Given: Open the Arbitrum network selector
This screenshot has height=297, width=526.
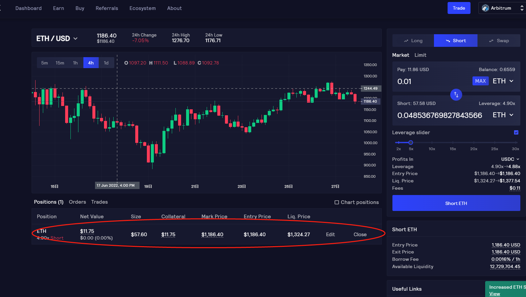Looking at the screenshot, I should (x=502, y=8).
